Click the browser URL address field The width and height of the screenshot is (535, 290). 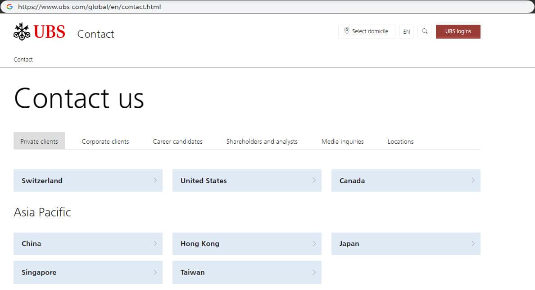[x=270, y=7]
